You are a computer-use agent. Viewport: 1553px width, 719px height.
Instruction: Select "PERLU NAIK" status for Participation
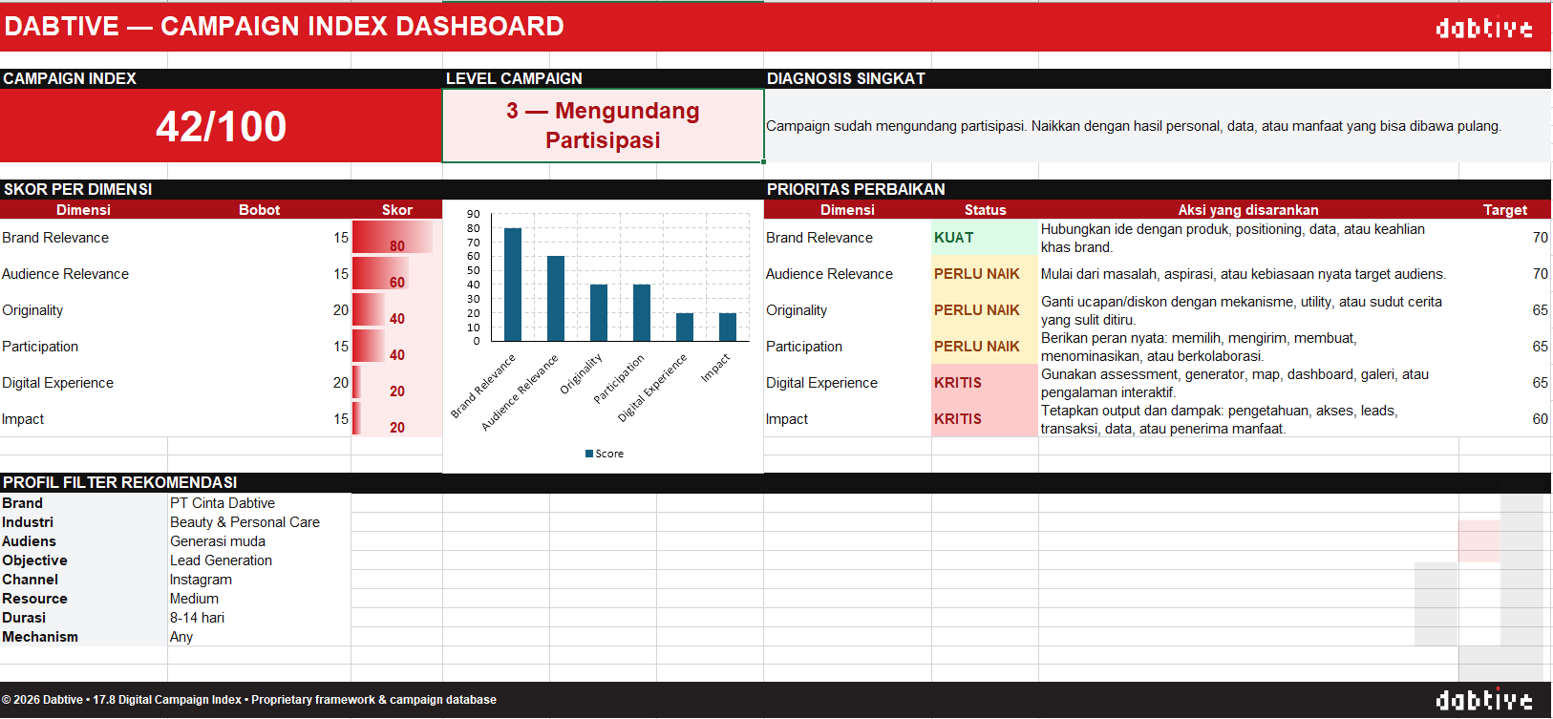click(x=985, y=347)
